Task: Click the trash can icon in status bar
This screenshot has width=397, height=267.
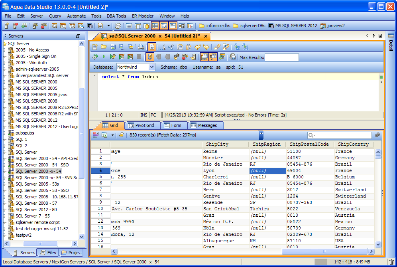Action: [391, 262]
